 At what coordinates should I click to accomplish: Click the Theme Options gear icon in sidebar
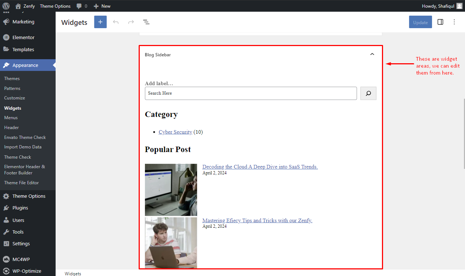[6, 196]
